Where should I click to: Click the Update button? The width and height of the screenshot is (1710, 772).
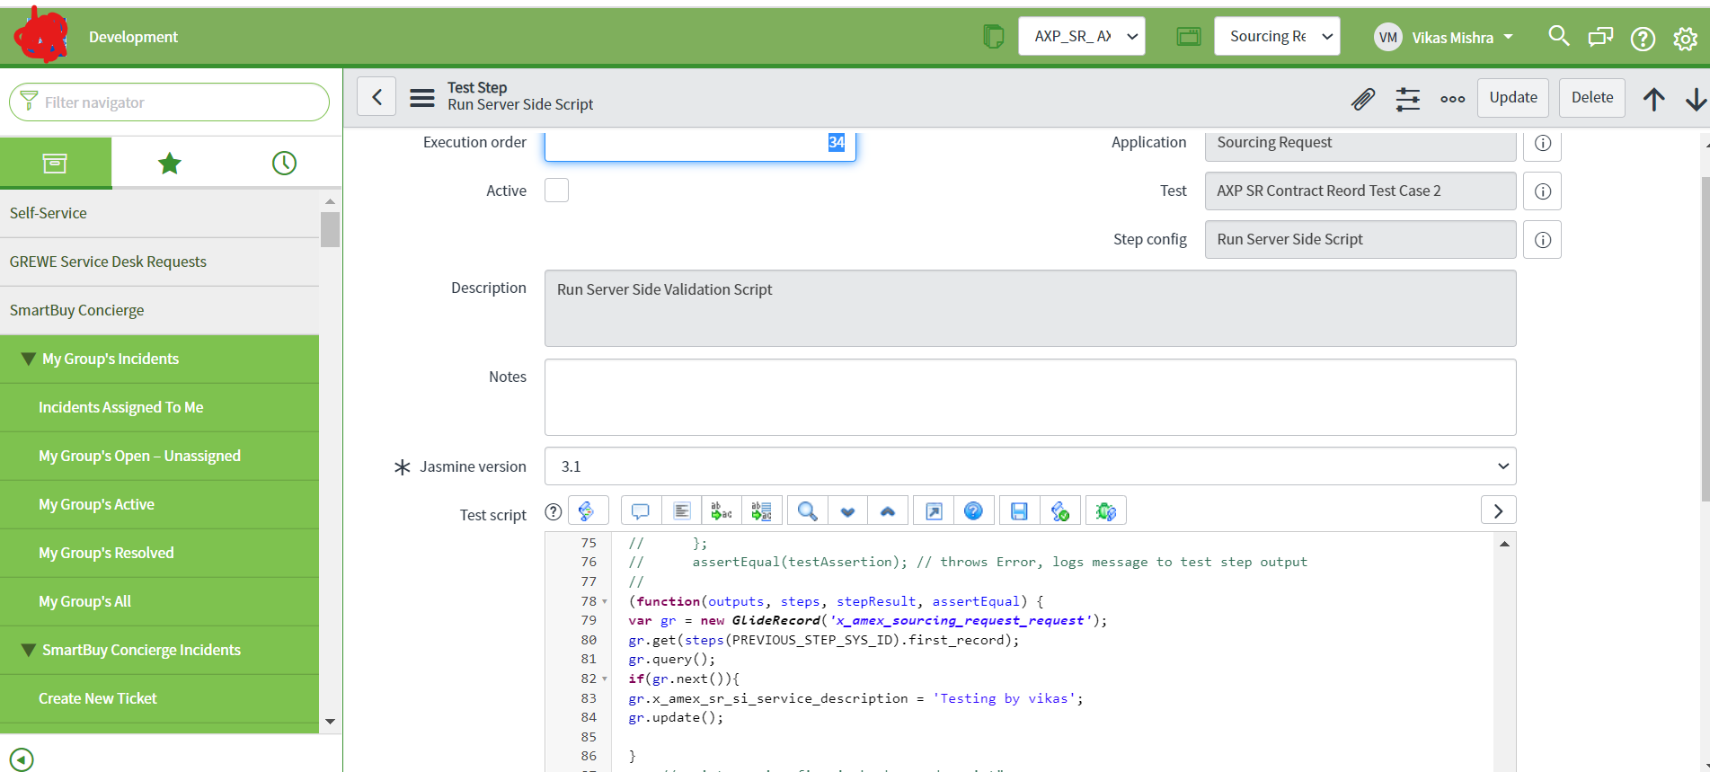coord(1513,97)
